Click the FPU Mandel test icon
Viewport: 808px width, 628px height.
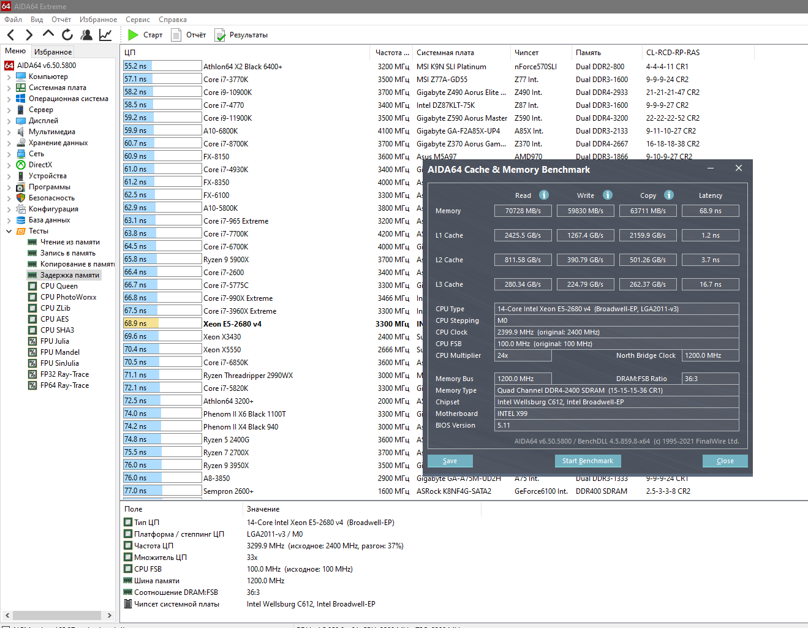(32, 352)
